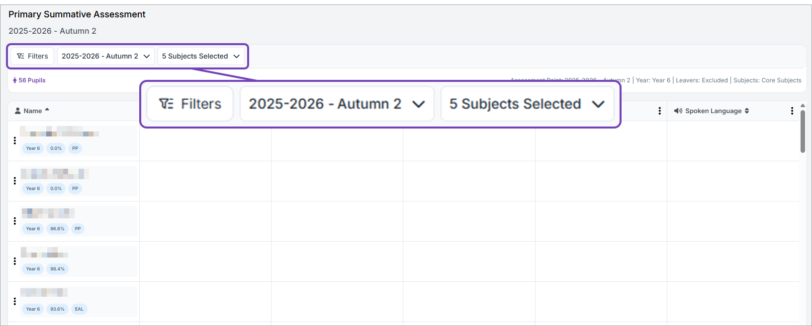The height and width of the screenshot is (326, 812).
Task: Click the person icon in the Name header
Action: pyautogui.click(x=18, y=111)
